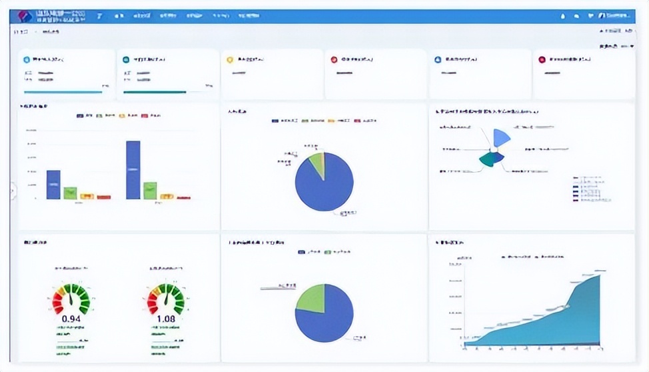Toggle the green legend item of the lower pie chart
Screen dimensions: 649x372
pos(328,252)
